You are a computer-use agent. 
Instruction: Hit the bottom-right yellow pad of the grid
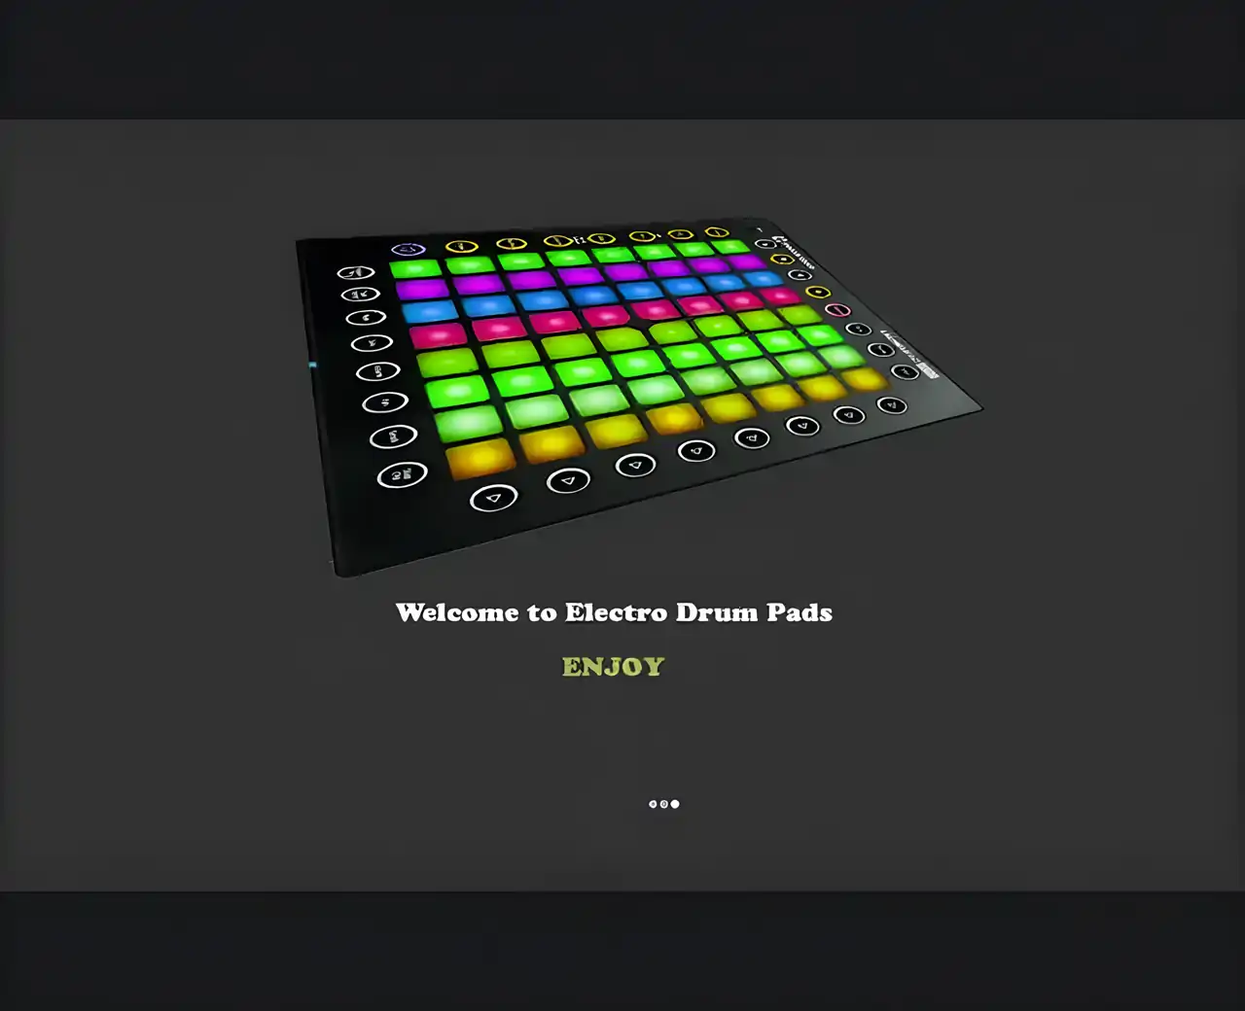point(864,378)
